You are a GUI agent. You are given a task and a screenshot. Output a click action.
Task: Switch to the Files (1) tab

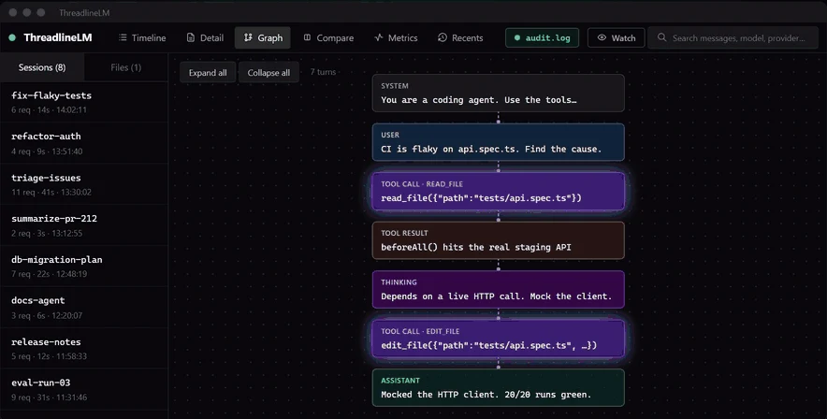click(x=126, y=67)
